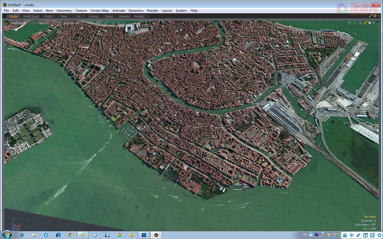Open viewport settings gear icon

(x=370, y=23)
